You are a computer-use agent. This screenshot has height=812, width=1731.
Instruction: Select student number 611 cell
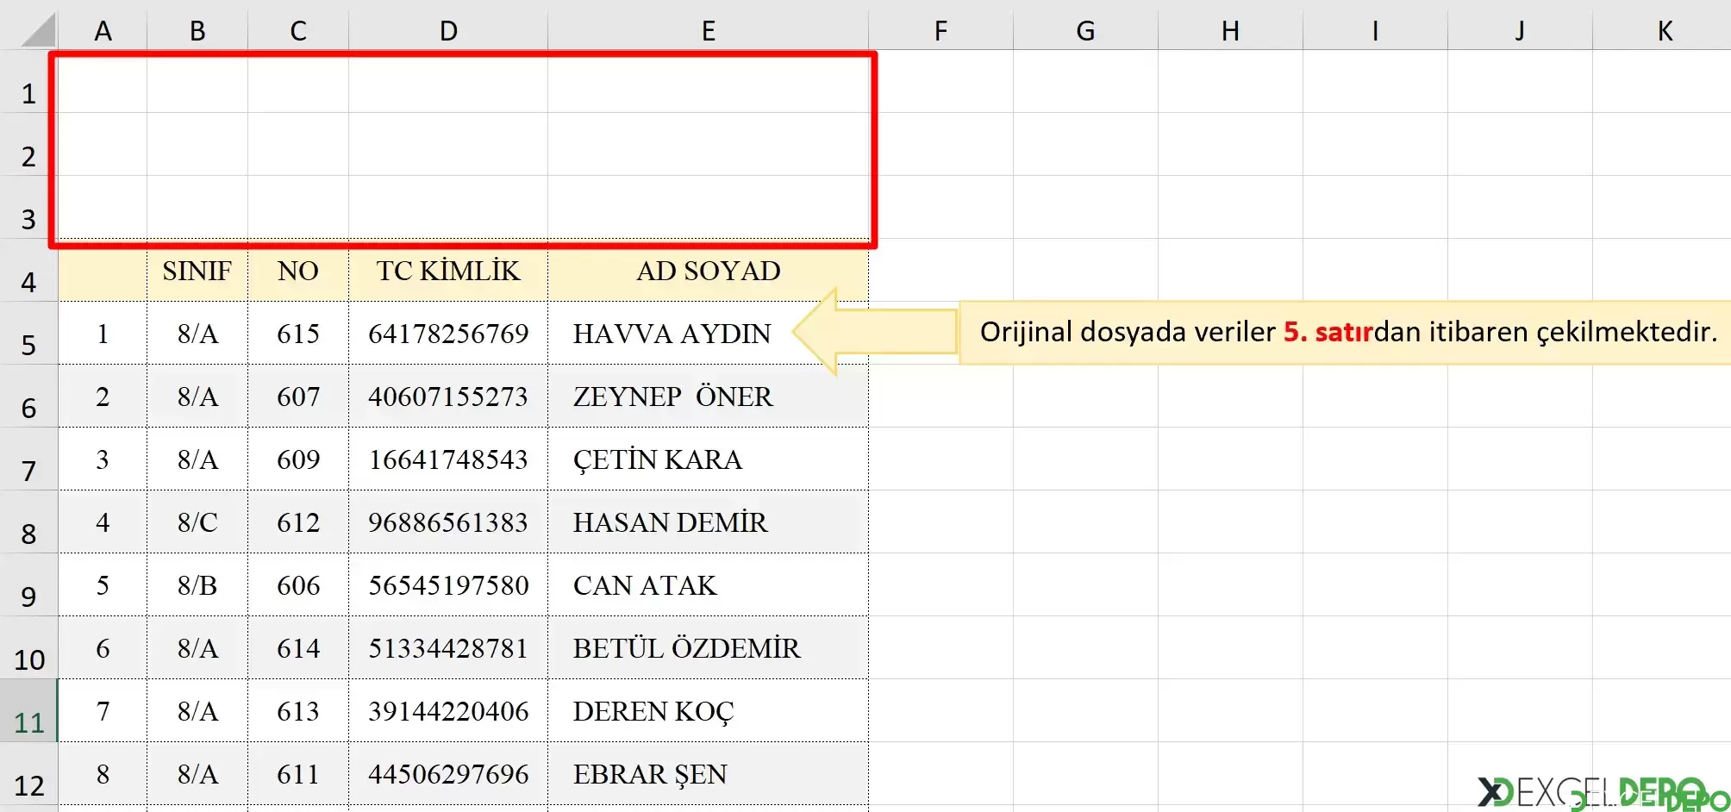tap(298, 773)
